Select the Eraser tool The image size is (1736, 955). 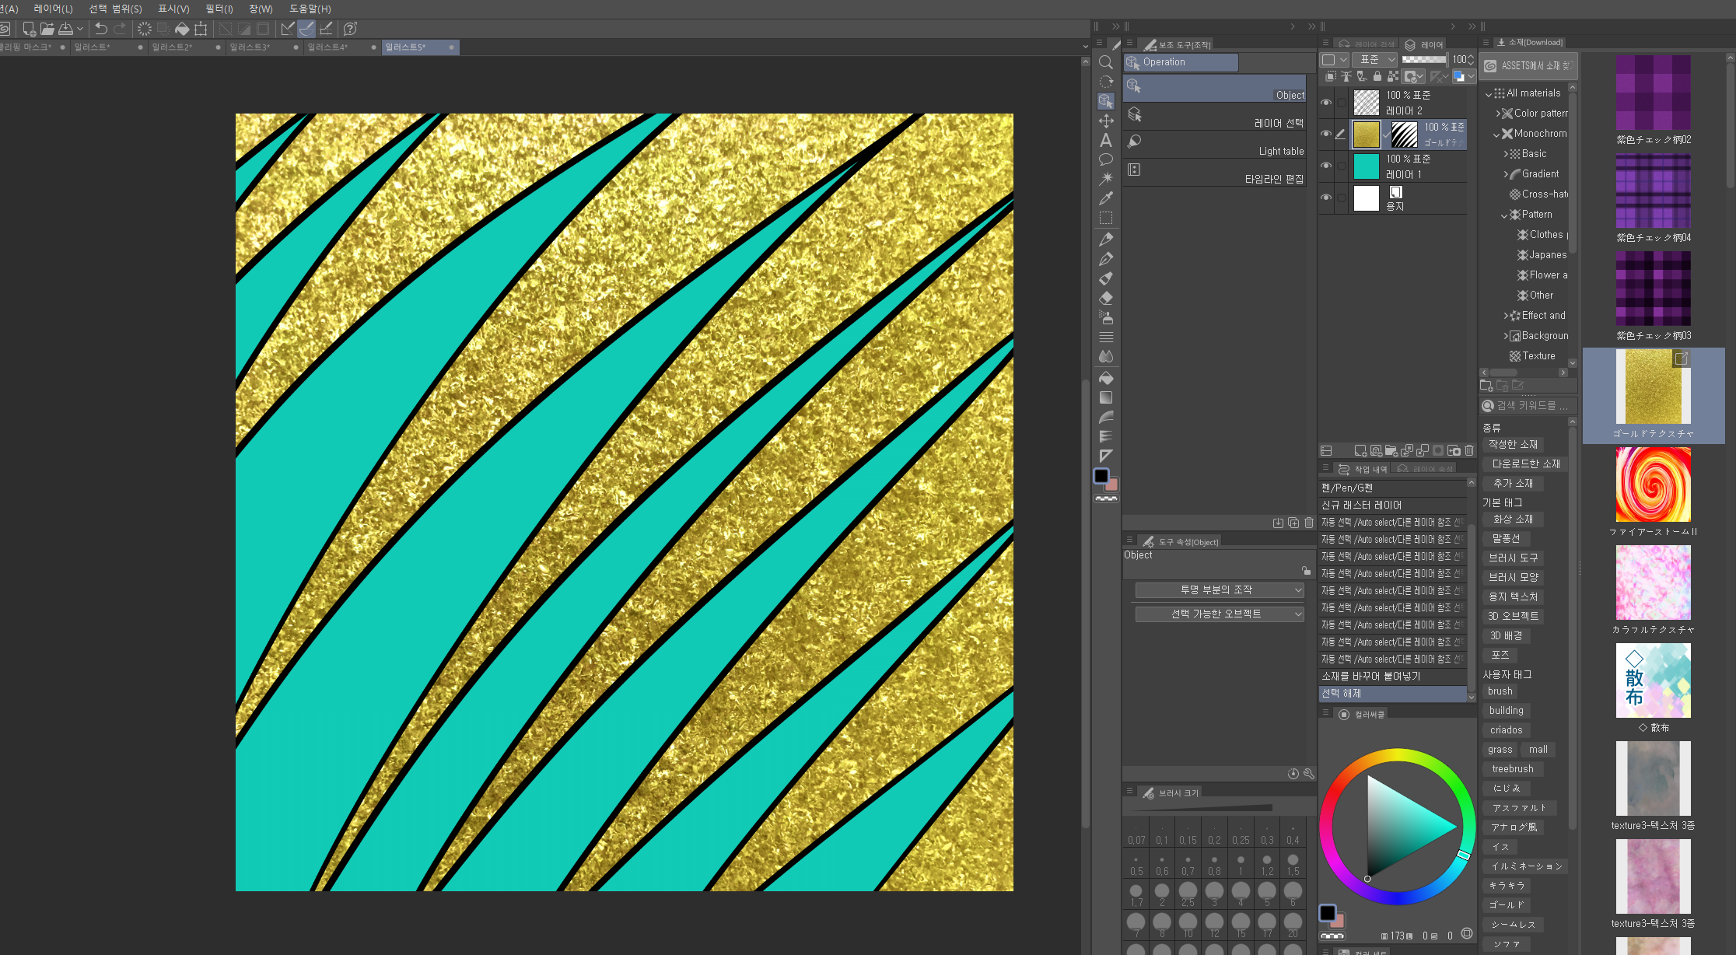click(1105, 298)
